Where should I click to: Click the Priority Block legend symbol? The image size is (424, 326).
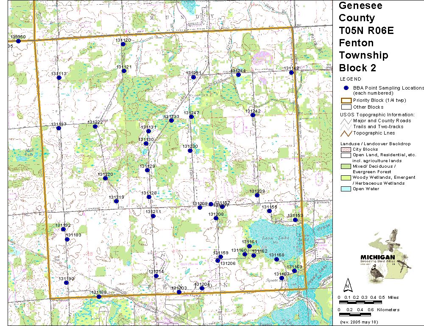coord(346,101)
